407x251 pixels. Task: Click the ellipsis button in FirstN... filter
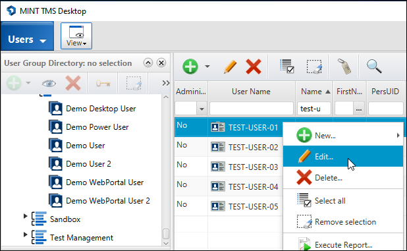359,109
